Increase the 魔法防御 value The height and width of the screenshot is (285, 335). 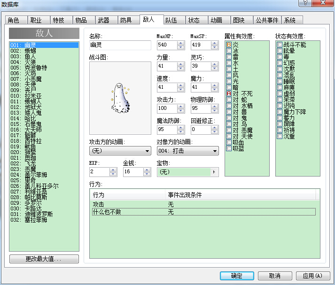tap(181, 127)
